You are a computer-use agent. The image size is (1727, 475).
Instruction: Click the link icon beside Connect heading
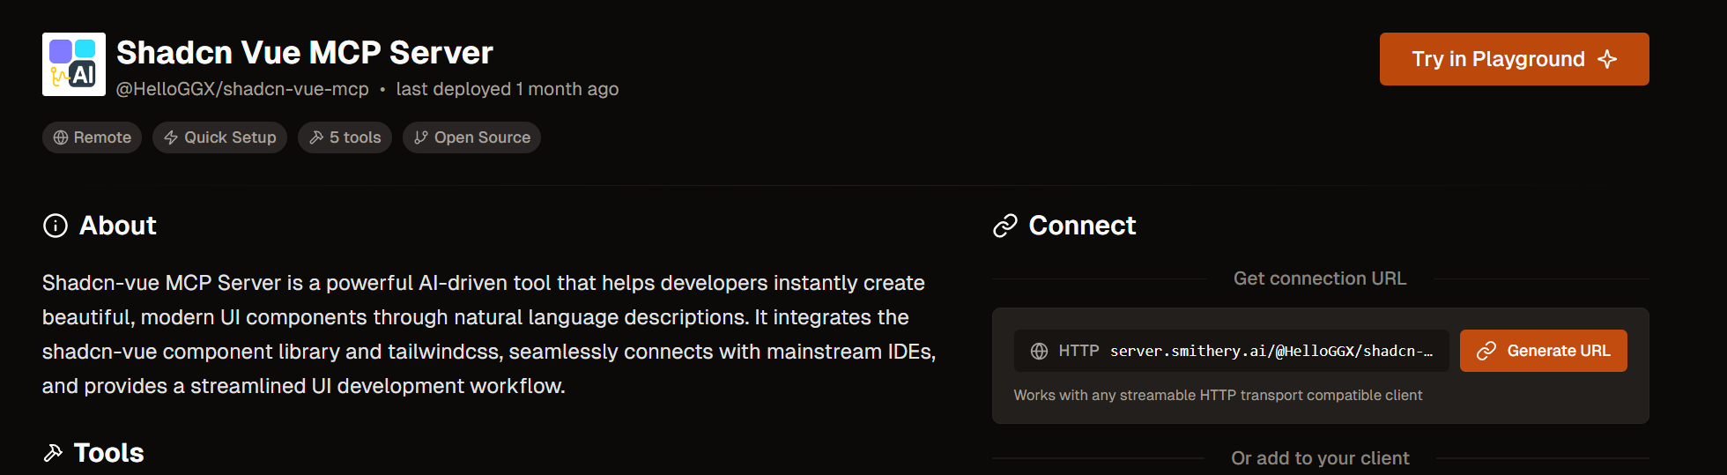(x=1005, y=226)
